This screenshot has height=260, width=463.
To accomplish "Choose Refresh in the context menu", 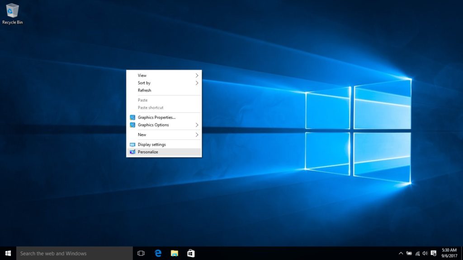I will [164, 90].
